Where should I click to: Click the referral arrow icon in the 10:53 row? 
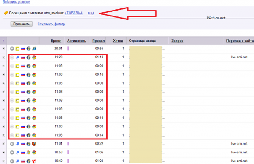17,153
